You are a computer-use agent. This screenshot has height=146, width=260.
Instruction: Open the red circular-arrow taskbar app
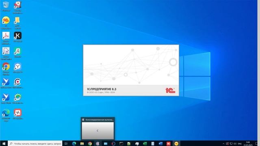[x=113, y=144]
